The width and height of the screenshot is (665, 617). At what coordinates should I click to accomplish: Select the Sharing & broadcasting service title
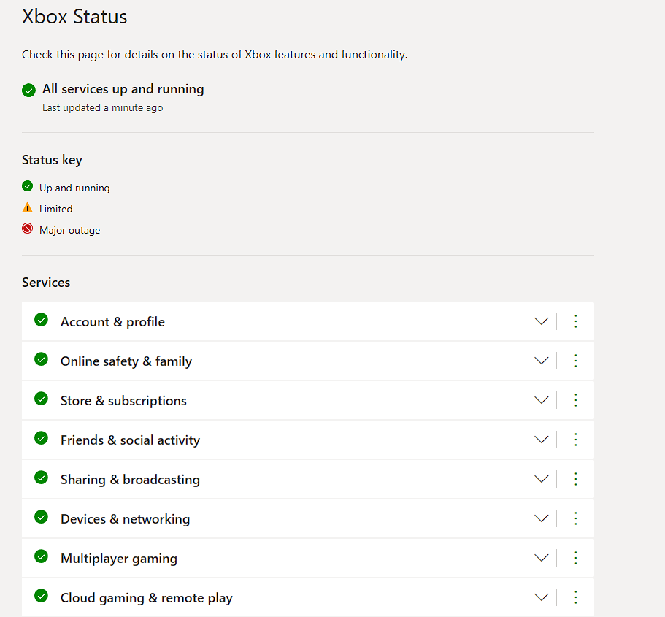tap(130, 480)
